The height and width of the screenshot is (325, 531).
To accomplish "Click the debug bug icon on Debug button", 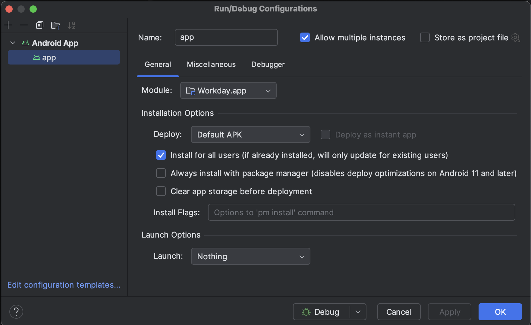I will point(306,312).
